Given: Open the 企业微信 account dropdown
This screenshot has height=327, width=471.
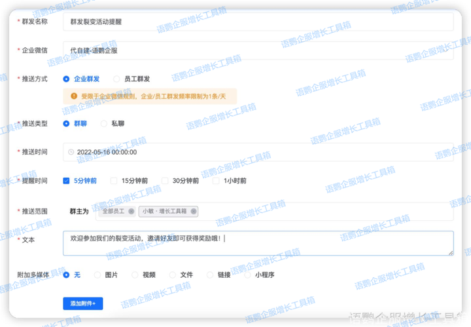Looking at the screenshot, I should [x=258, y=50].
